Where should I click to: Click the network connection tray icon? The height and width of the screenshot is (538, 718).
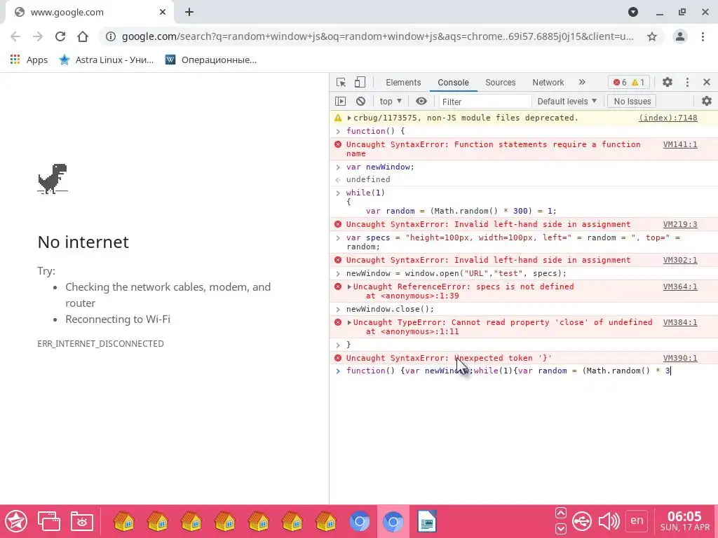582,521
